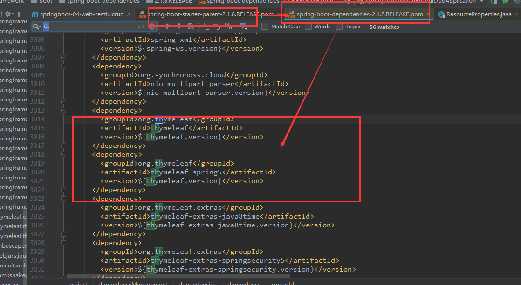Image resolution: width=521 pixels, height=285 pixels.
Task: Close the spring-boot-dependencies pom tab
Action: 428,14
